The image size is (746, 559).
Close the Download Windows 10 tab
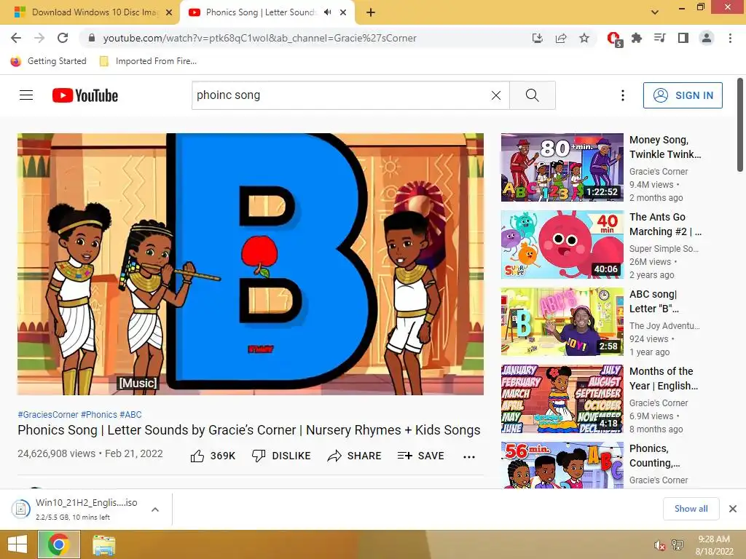pyautogui.click(x=169, y=12)
